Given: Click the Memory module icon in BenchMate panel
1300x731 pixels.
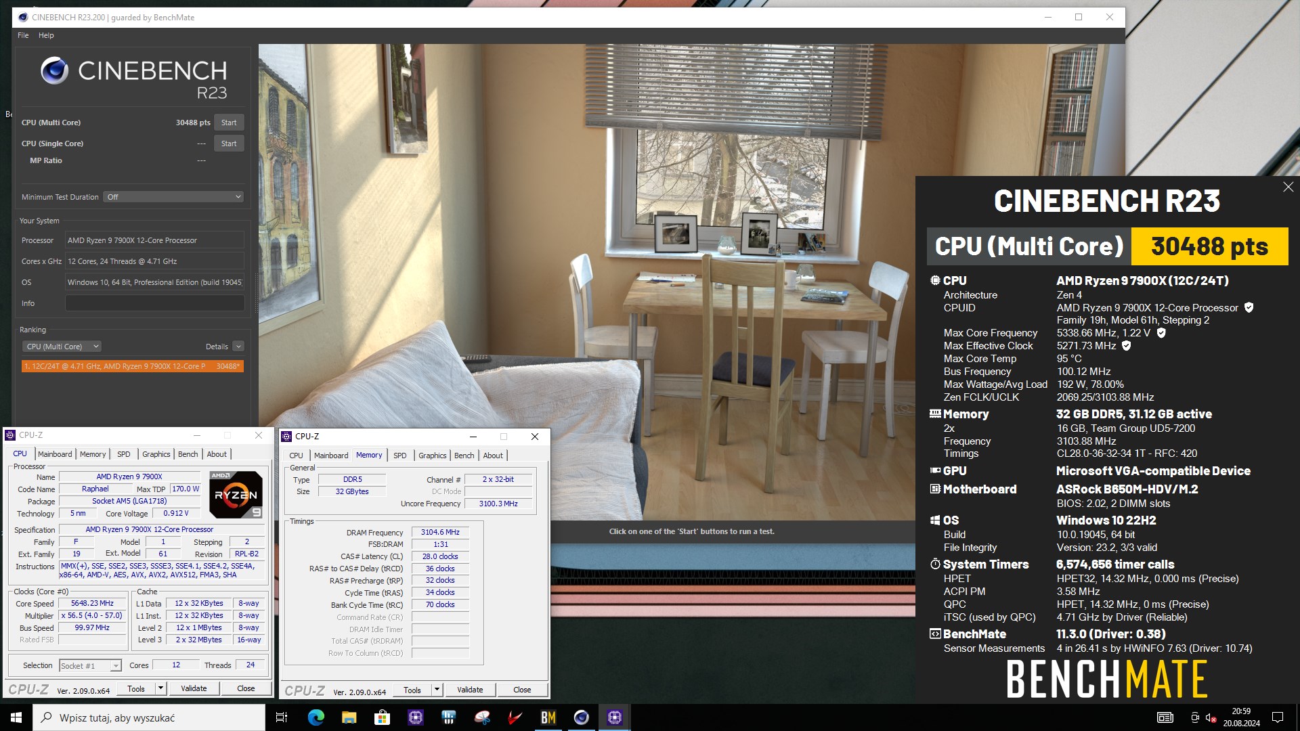Looking at the screenshot, I should coord(935,414).
